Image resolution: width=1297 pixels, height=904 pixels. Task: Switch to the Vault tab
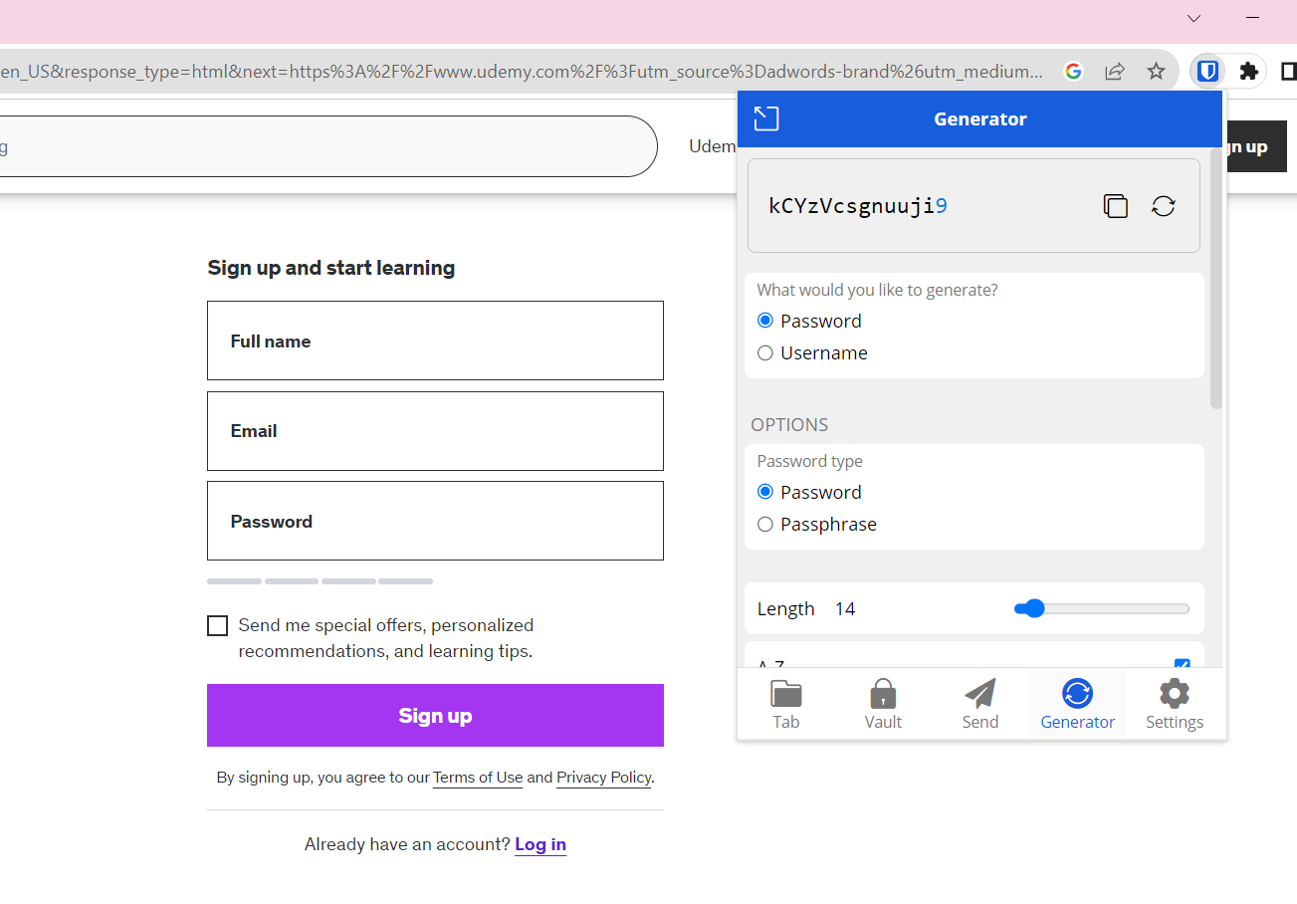click(883, 703)
